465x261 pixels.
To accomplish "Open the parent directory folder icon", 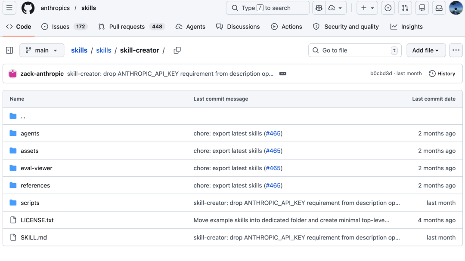I will [13, 116].
